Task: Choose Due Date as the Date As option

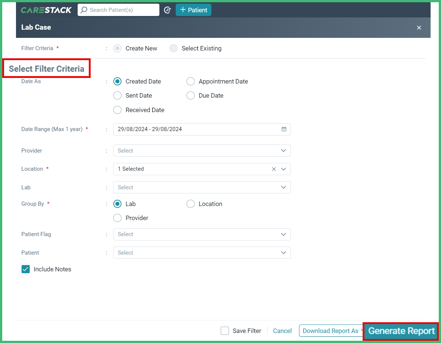Action: [191, 95]
